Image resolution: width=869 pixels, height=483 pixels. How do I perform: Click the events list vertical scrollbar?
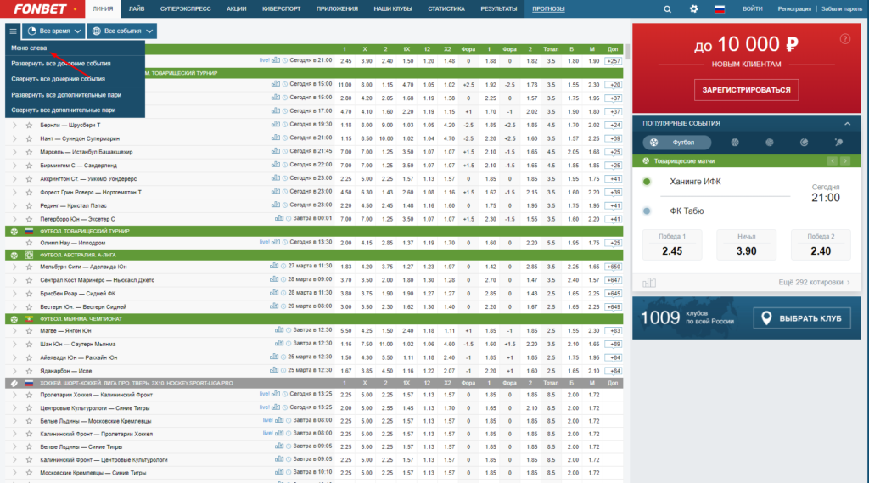click(628, 53)
